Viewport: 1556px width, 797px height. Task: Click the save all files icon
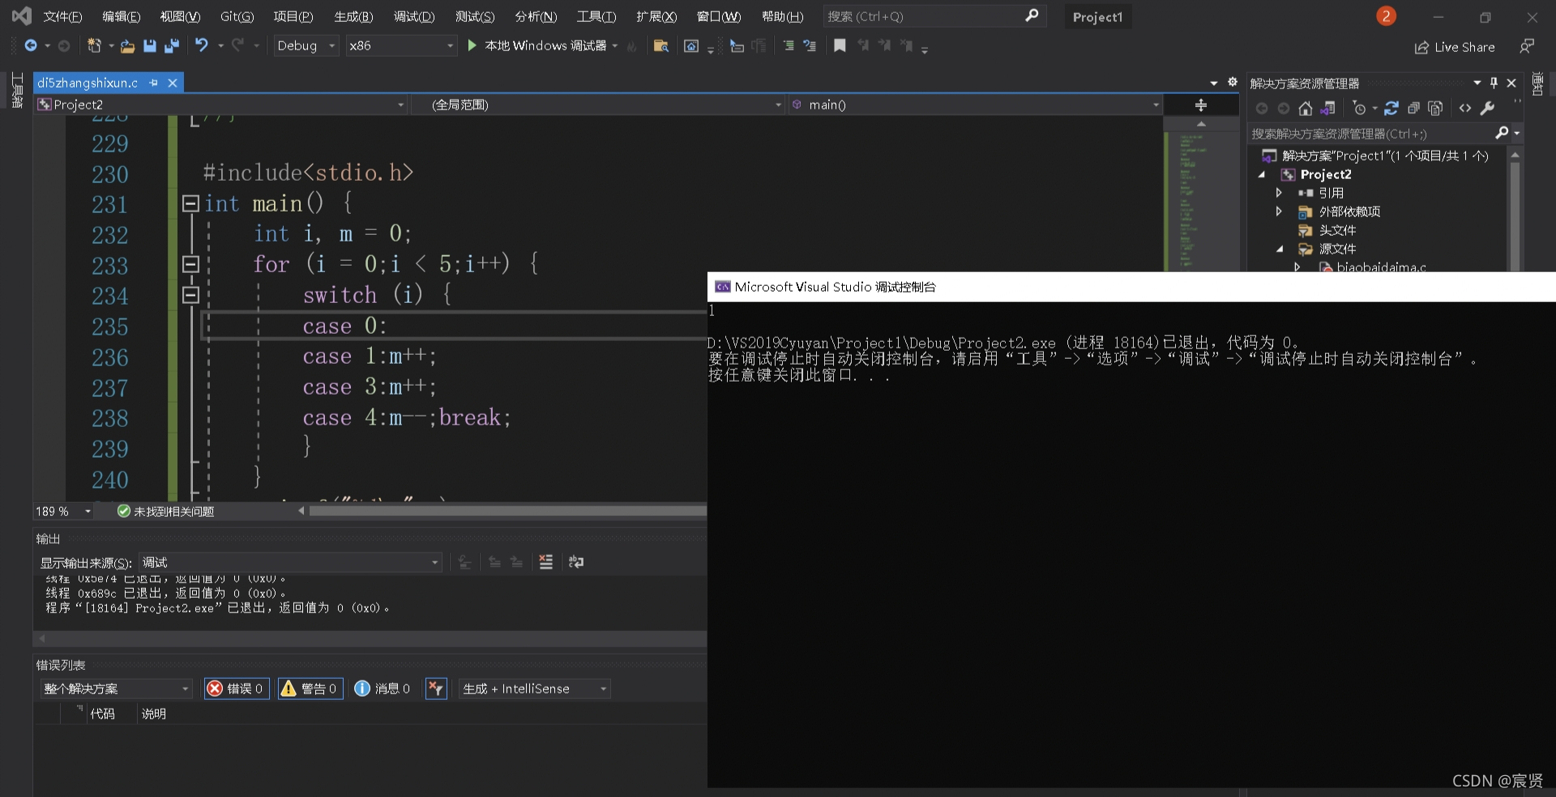pyautogui.click(x=171, y=46)
